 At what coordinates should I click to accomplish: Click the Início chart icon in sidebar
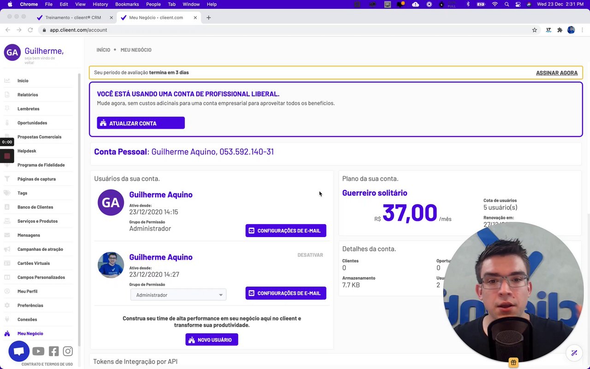pyautogui.click(x=7, y=81)
